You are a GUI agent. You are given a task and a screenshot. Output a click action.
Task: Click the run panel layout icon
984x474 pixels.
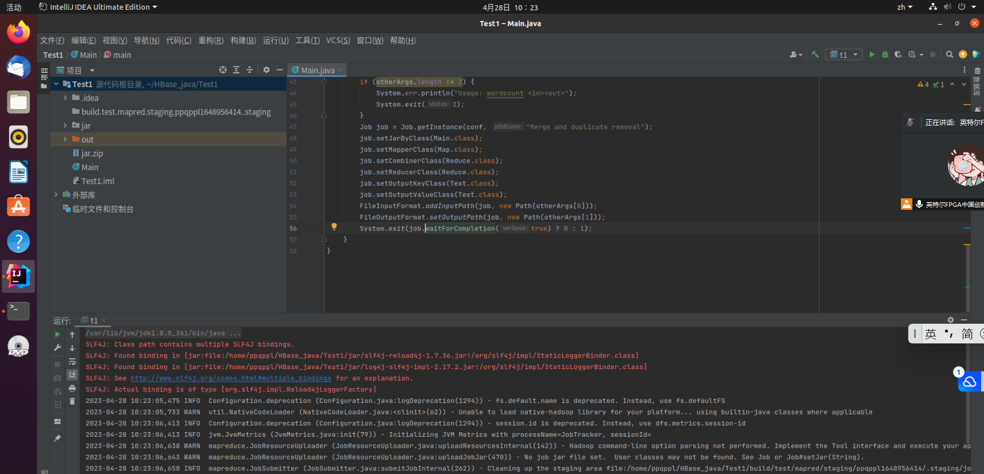tap(57, 421)
